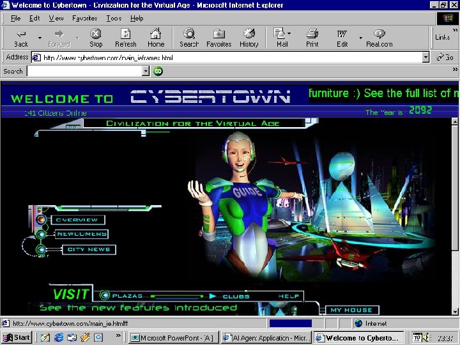Click the cyan arrow before Clubs

pyautogui.click(x=213, y=296)
